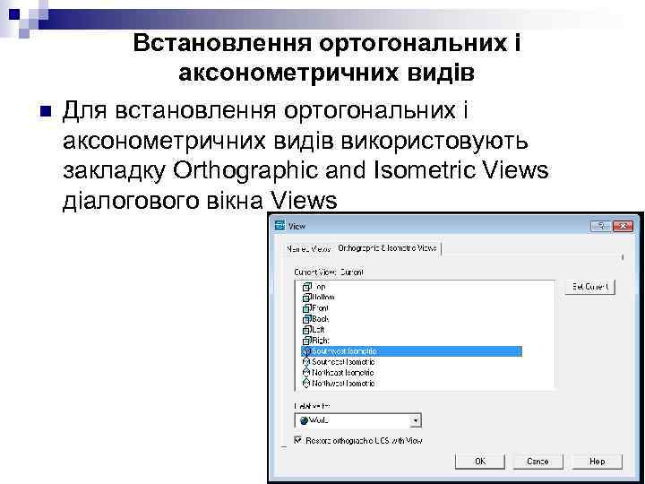
Task: Open the Relative to World dropdown
Action: [416, 420]
